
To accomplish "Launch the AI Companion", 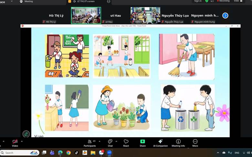I will point(160,142).
